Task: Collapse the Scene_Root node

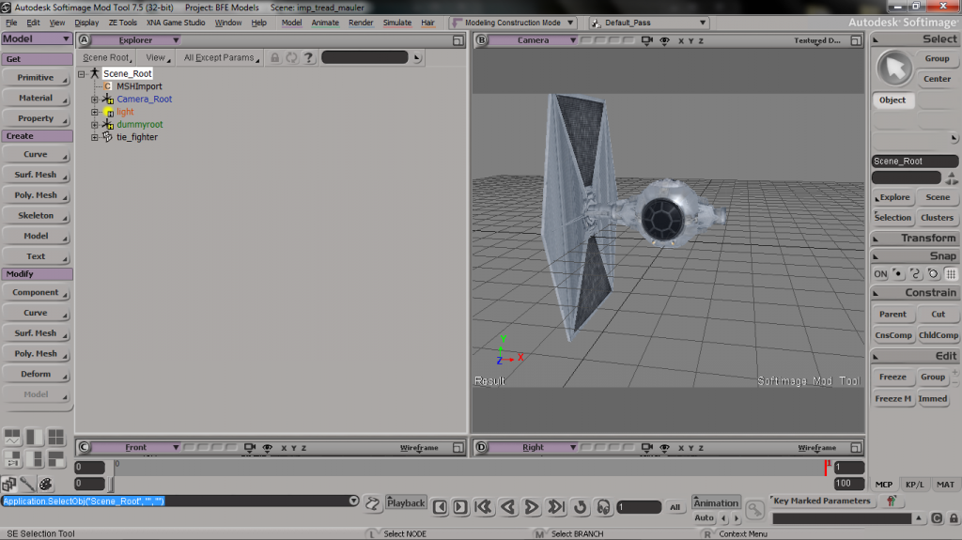Action: click(x=81, y=74)
